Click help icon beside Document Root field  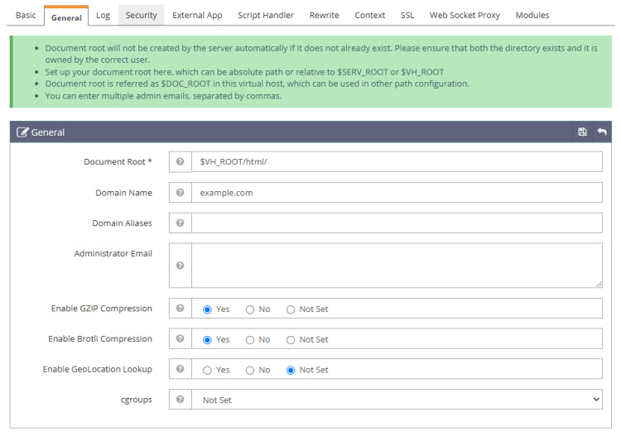[180, 162]
